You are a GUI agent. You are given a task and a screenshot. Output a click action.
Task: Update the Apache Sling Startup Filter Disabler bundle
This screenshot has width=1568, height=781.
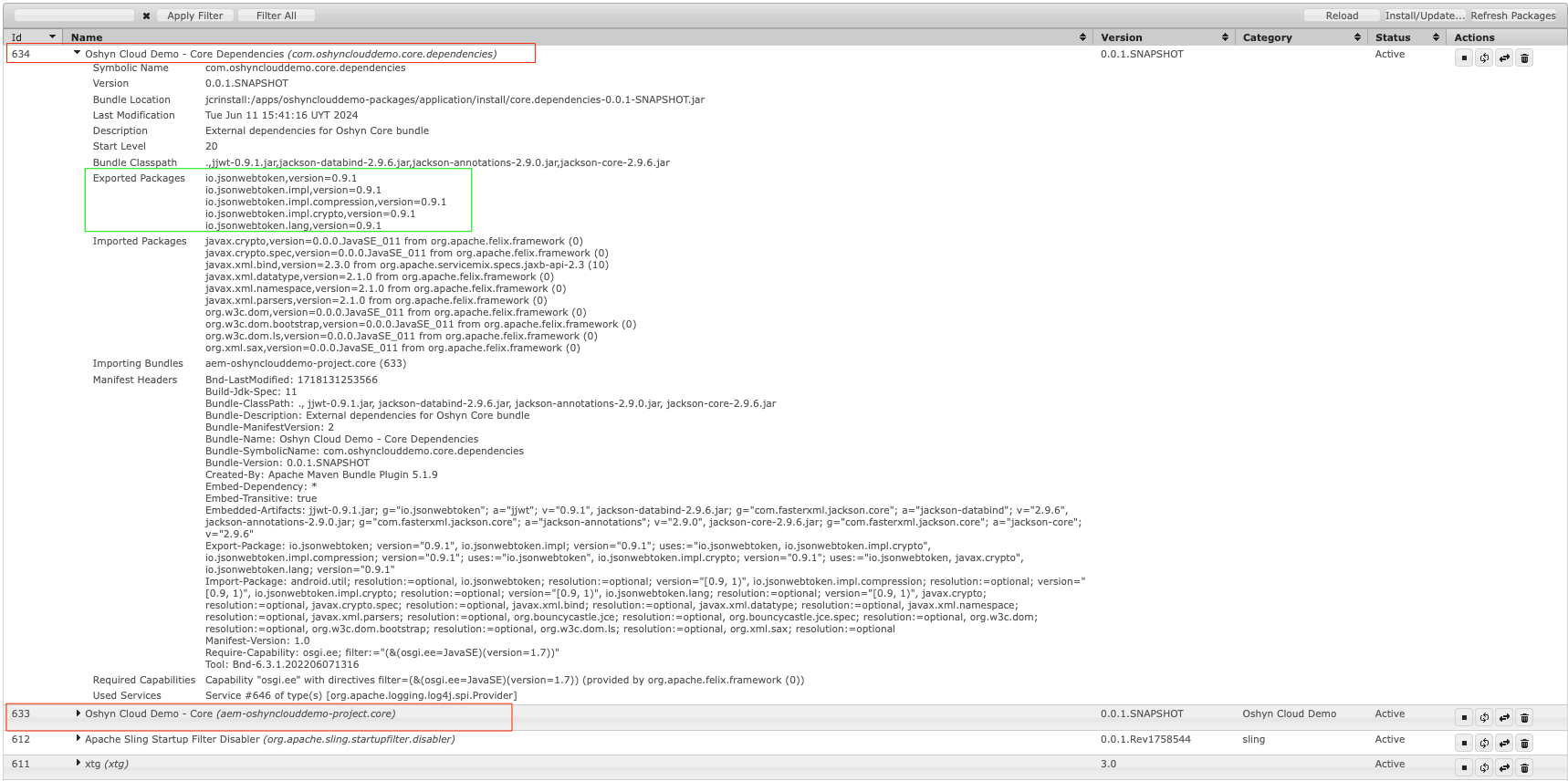(1504, 743)
